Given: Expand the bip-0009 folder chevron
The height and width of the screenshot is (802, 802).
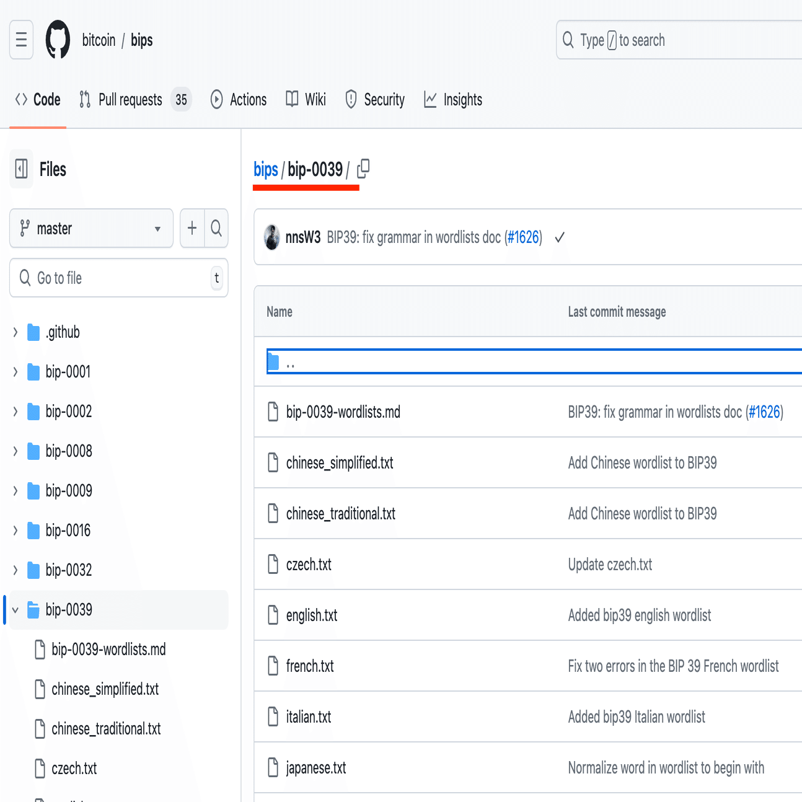Looking at the screenshot, I should pyautogui.click(x=15, y=491).
